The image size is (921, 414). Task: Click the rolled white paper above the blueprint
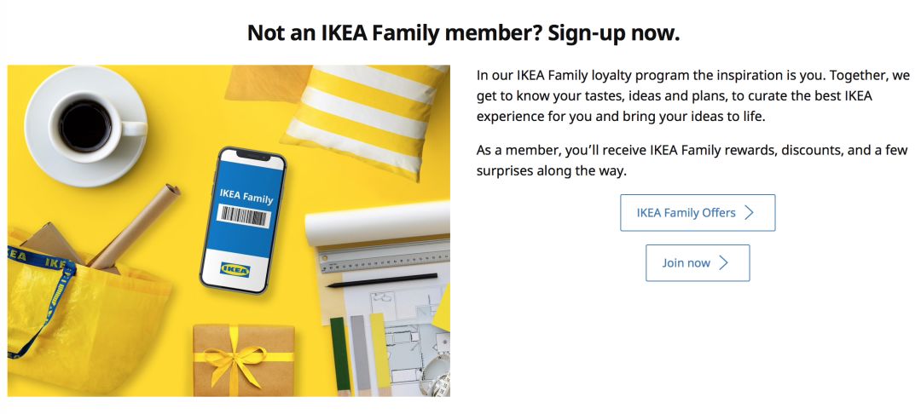[x=375, y=225]
